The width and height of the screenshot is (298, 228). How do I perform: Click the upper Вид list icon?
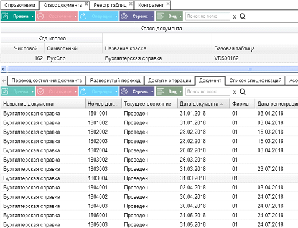point(160,16)
